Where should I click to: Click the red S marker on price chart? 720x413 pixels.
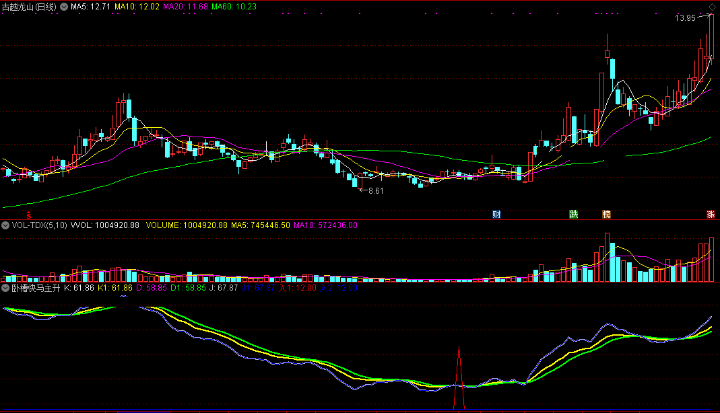click(29, 215)
